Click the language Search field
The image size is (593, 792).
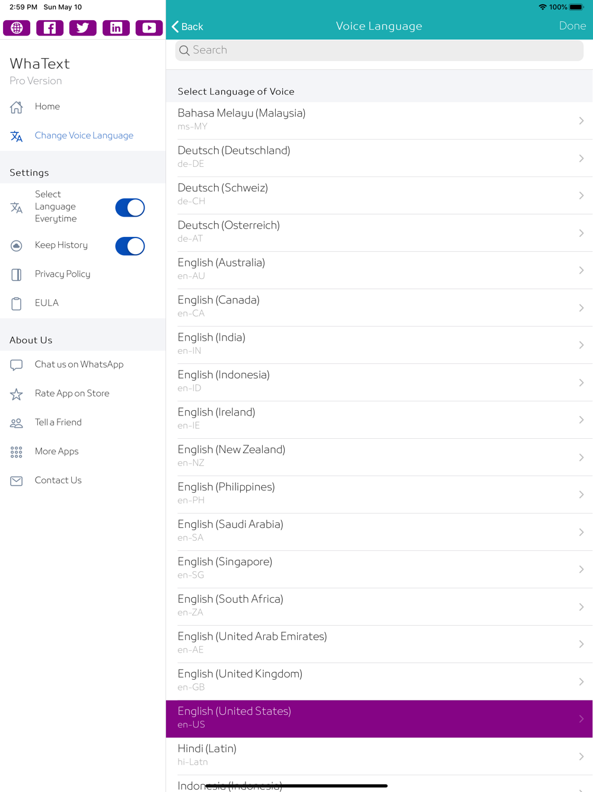[x=379, y=50]
